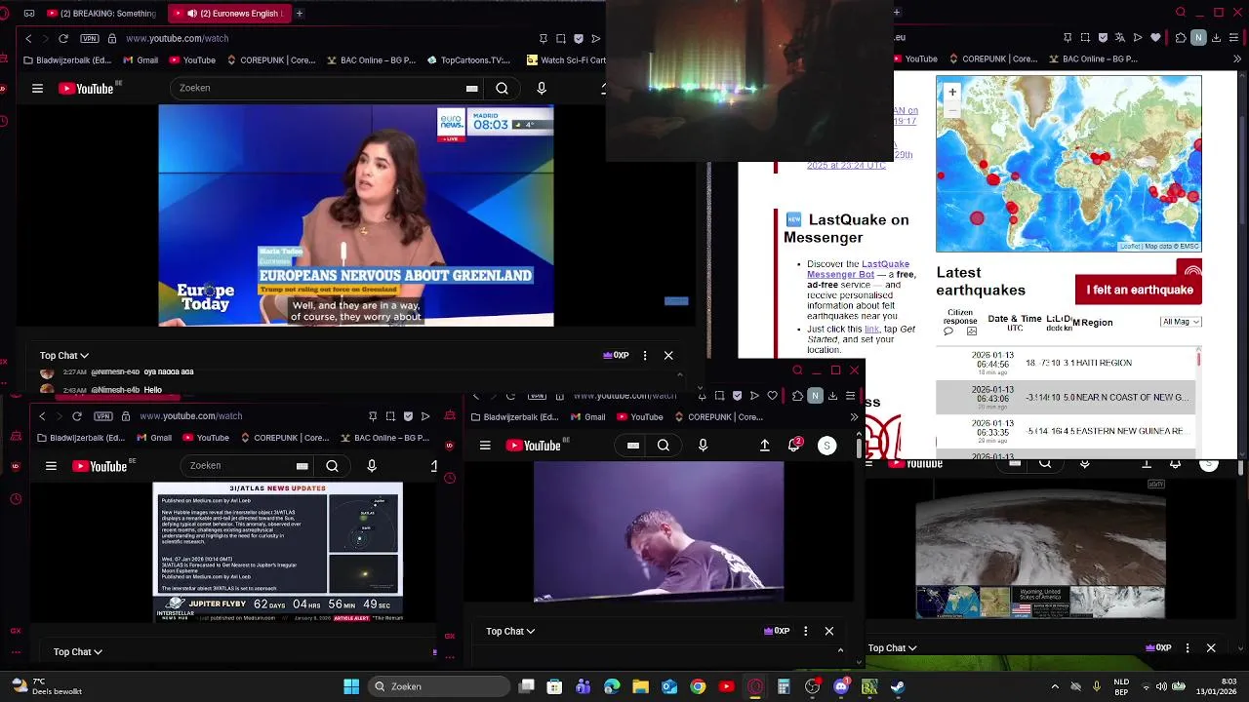
Task: Open Watch Sci-Fi Cartoons bookmark
Action: (566, 59)
